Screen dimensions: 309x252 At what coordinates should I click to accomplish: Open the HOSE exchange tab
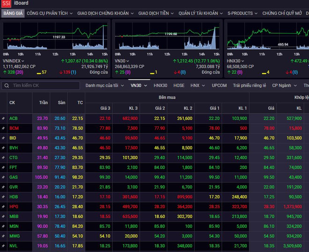click(179, 86)
